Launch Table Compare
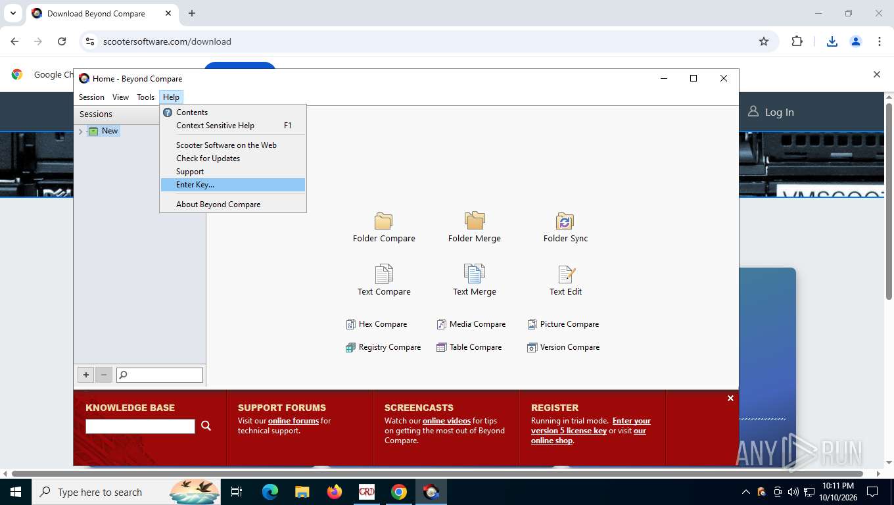The image size is (894, 505). click(469, 347)
